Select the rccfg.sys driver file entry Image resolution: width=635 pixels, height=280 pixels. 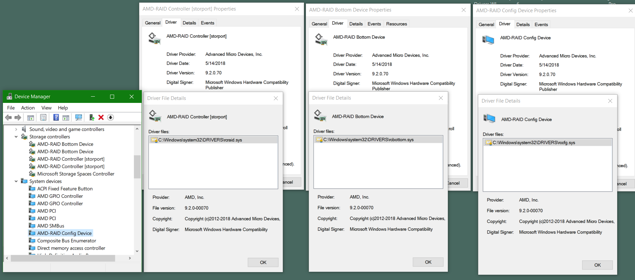[x=534, y=142]
